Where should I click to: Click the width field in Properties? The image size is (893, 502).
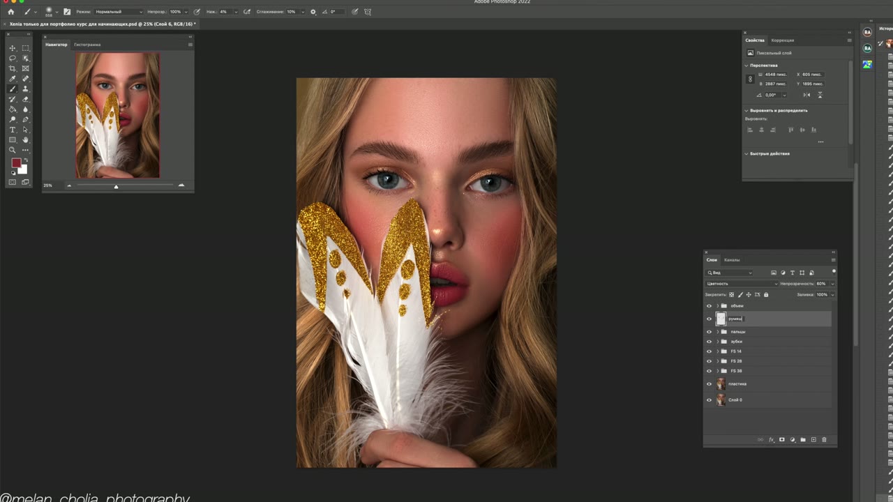[776, 75]
